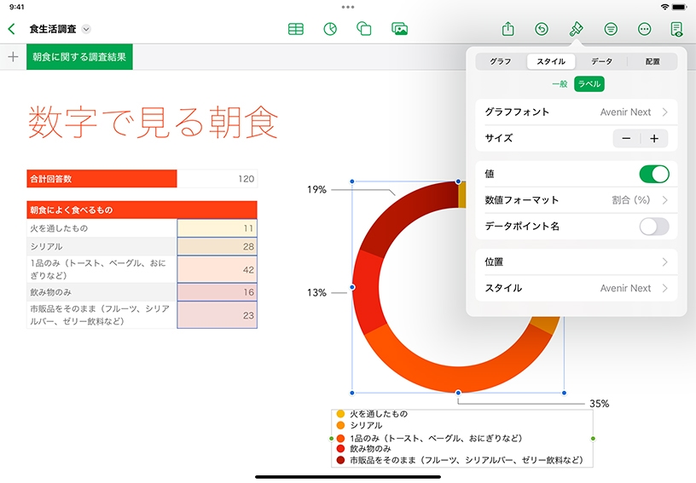Open グラフフォント font selection
This screenshot has height=483, width=696.
(x=576, y=112)
